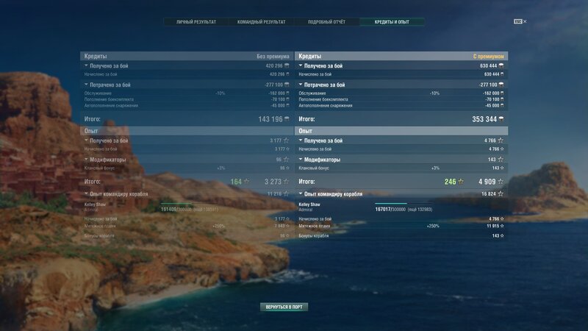This screenshot has height=331, width=588.
Task: Click Вернуться в порт button
Action: [283, 306]
